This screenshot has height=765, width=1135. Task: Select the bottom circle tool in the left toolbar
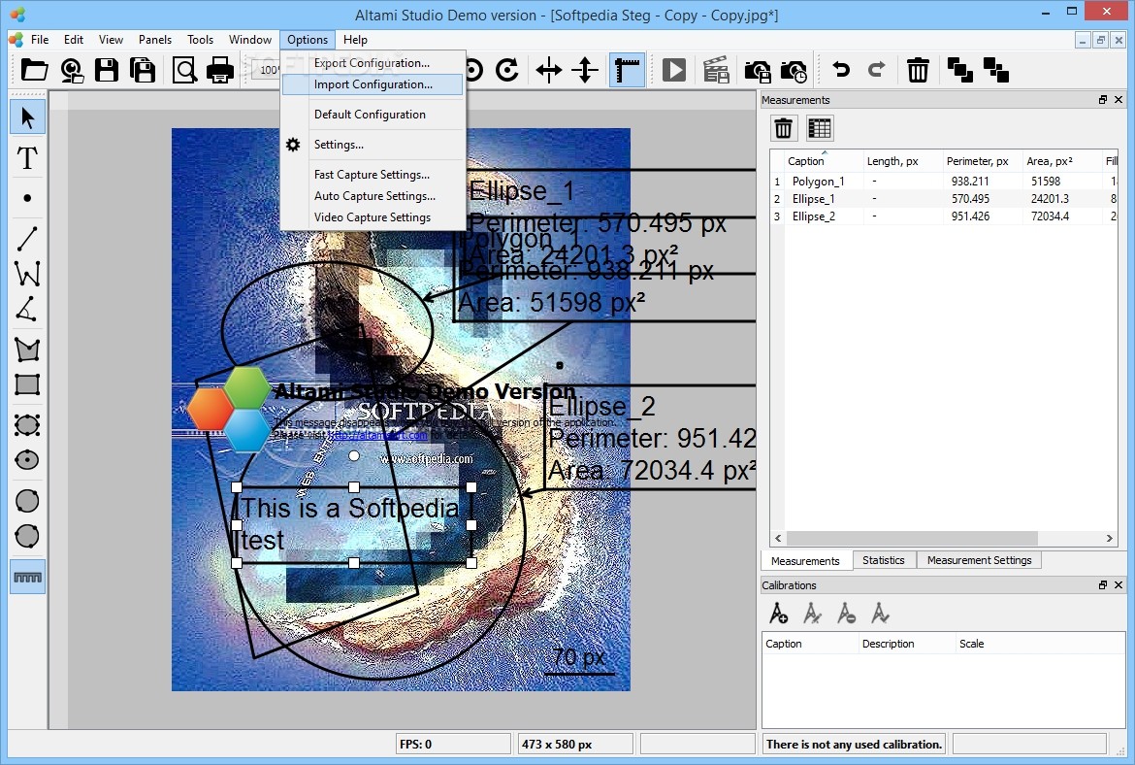click(x=27, y=536)
